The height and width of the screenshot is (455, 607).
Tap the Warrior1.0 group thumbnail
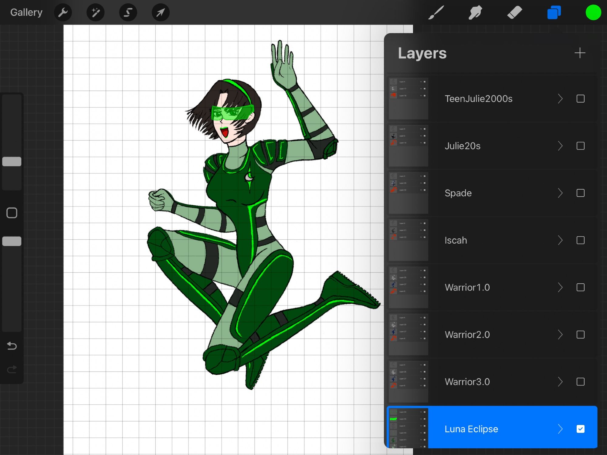408,287
